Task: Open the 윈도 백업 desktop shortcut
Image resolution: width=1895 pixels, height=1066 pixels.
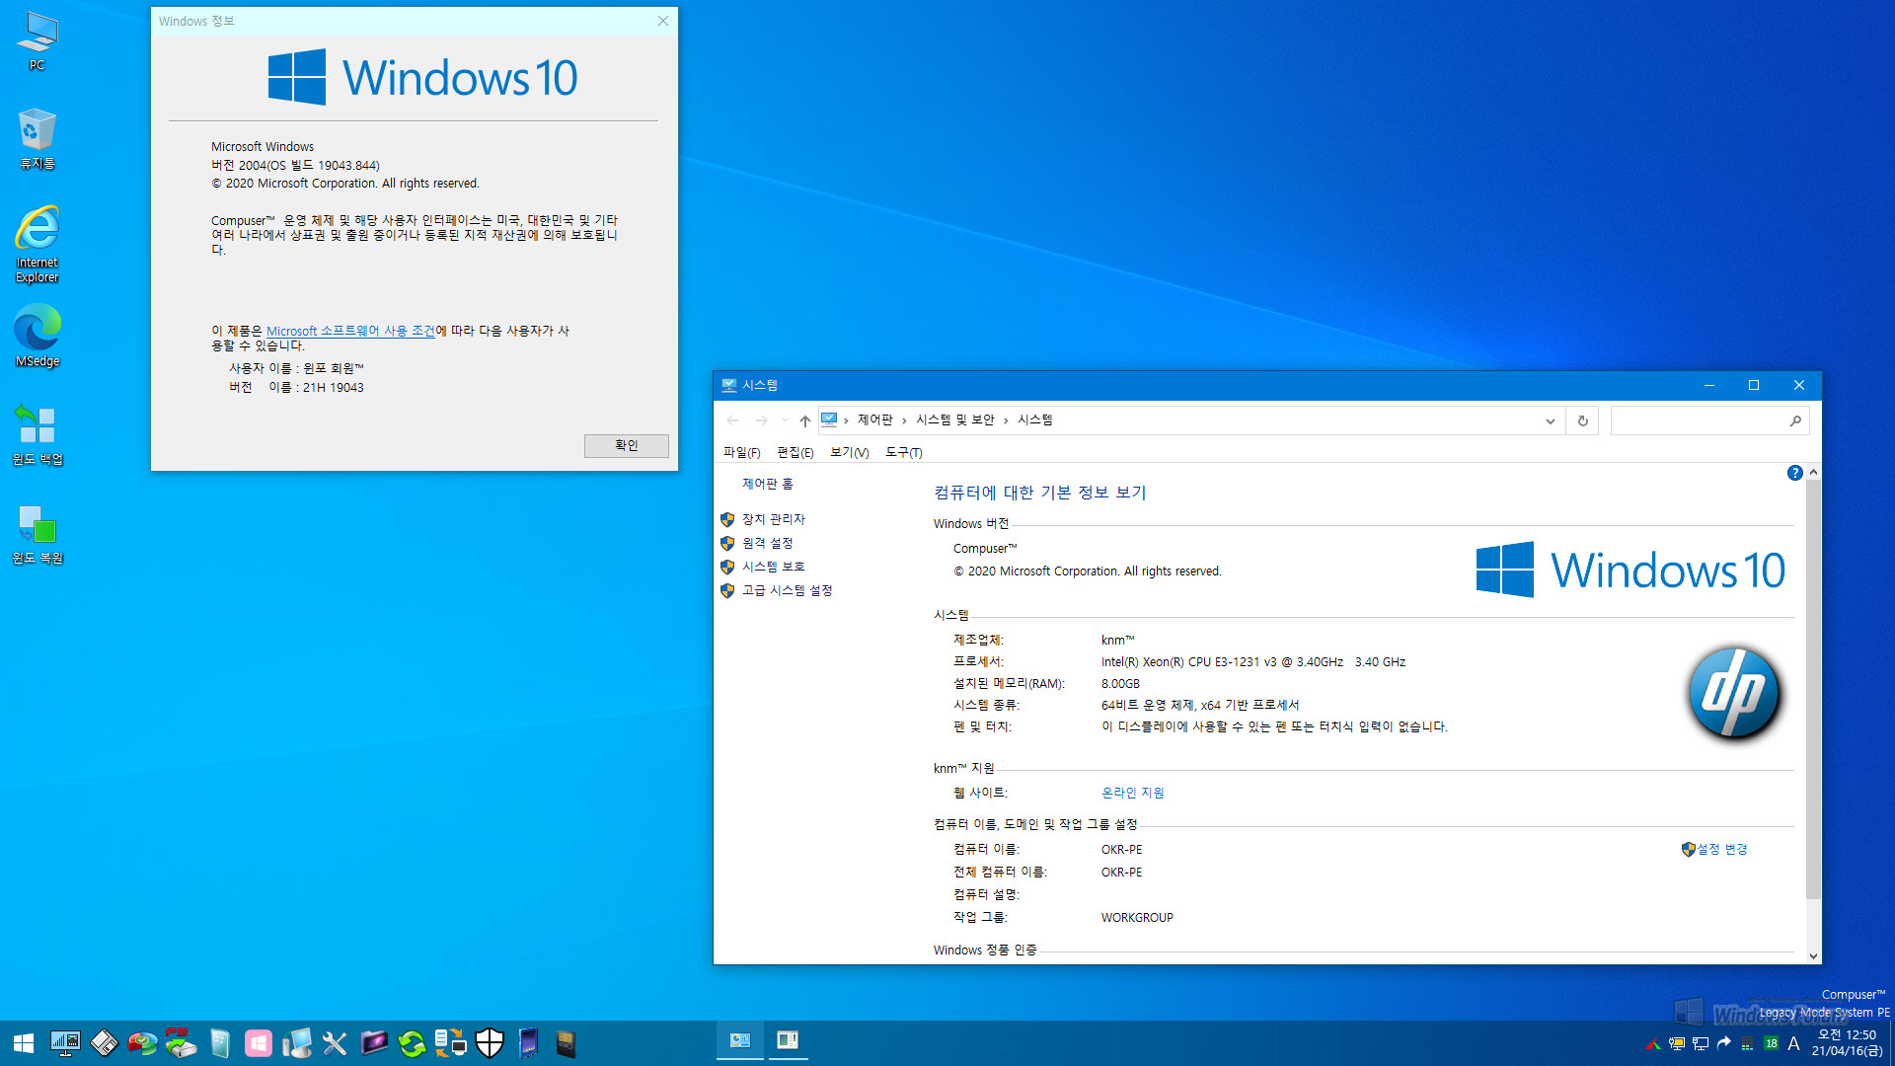Action: pyautogui.click(x=38, y=434)
